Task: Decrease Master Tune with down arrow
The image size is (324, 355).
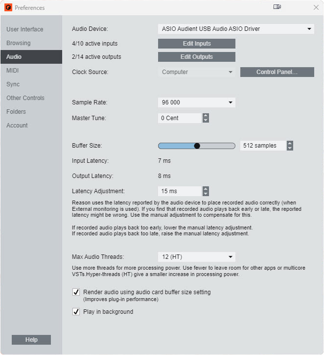Action: coord(206,121)
